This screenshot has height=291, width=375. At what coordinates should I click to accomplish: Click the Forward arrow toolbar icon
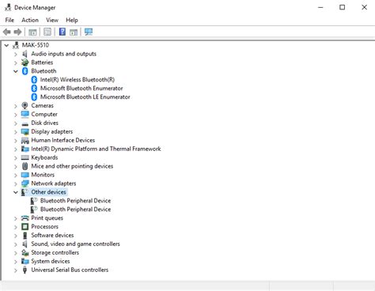pos(17,32)
